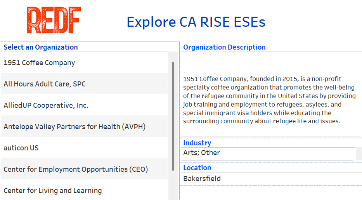362x200 pixels.
Task: Click the scrollbar track below the thumb
Action: coord(173,186)
